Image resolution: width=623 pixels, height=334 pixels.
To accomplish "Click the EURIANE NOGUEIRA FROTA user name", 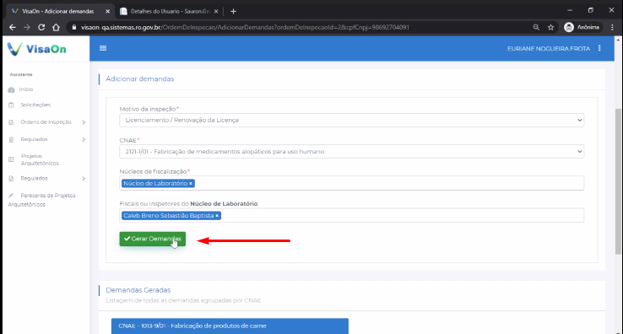I will pos(549,48).
